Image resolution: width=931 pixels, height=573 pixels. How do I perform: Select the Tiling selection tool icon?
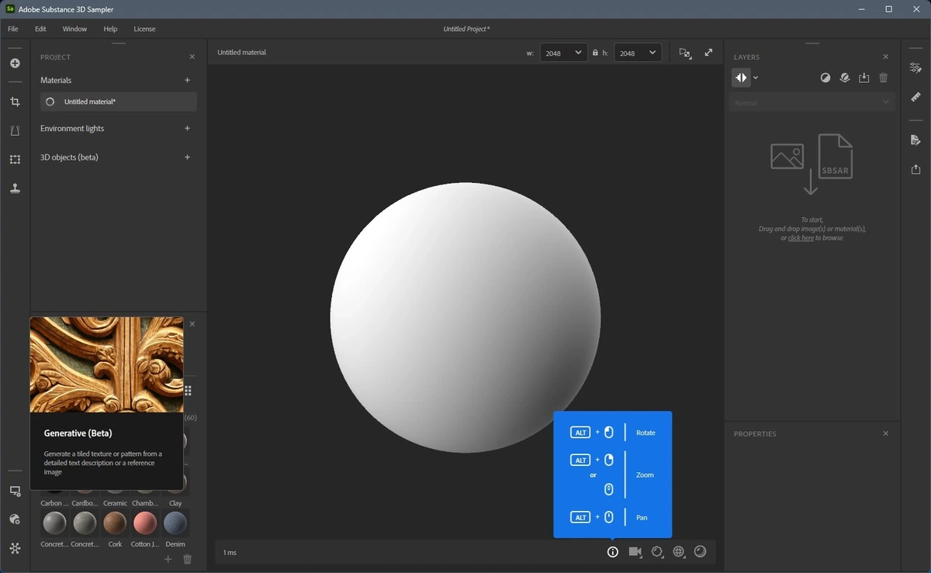point(15,160)
